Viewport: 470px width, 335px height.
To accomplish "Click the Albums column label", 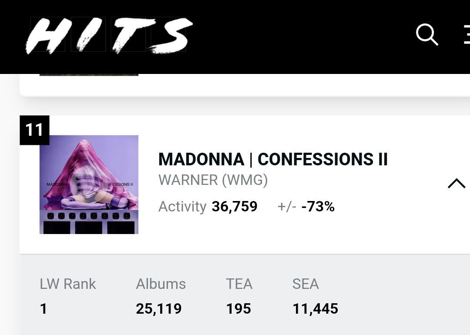I will [161, 284].
